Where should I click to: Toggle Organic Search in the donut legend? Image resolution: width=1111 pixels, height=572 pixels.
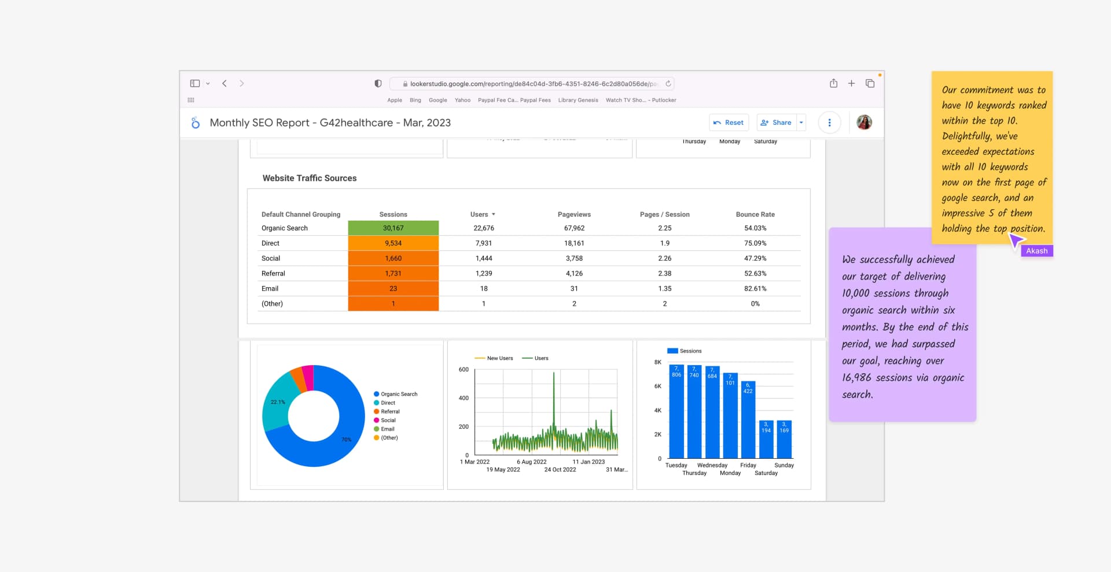[399, 394]
